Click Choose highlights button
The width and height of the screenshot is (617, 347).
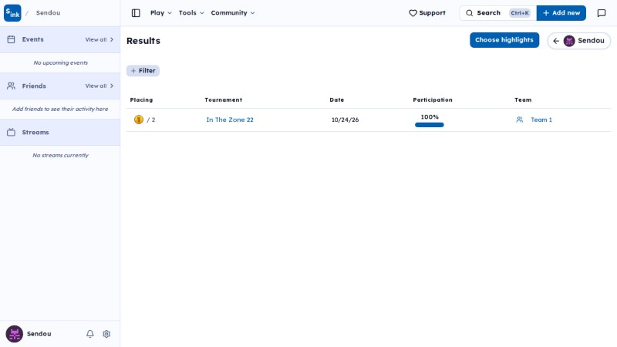click(x=504, y=40)
